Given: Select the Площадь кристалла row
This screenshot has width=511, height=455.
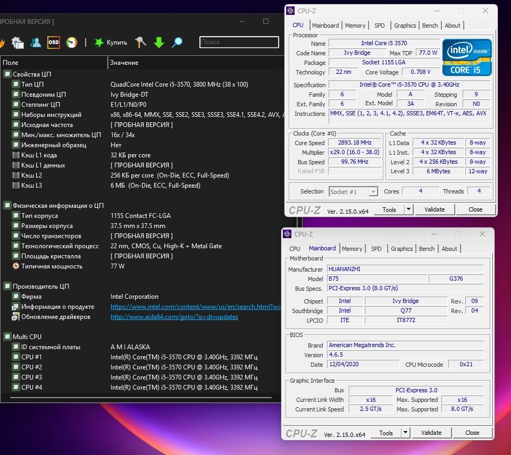Looking at the screenshot, I should click(x=142, y=256).
